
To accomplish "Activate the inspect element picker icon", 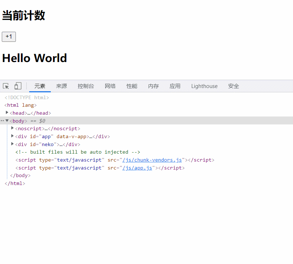I will point(6,86).
